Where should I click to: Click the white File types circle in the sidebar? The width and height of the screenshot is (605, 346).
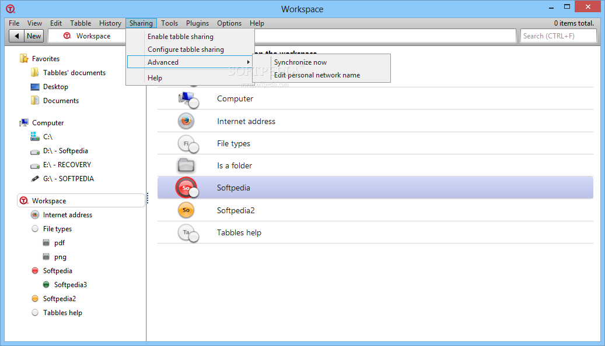pos(35,228)
